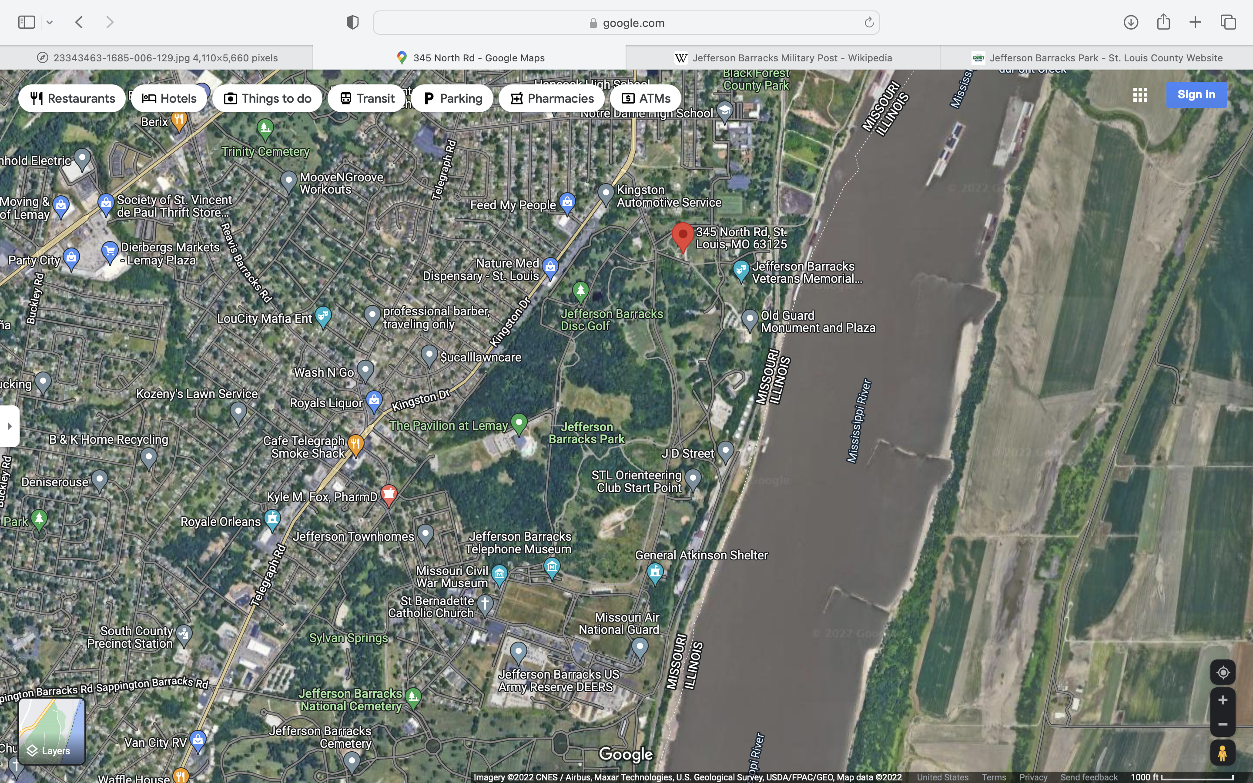Click the show your location icon
Viewport: 1253px width, 783px height.
click(1223, 672)
